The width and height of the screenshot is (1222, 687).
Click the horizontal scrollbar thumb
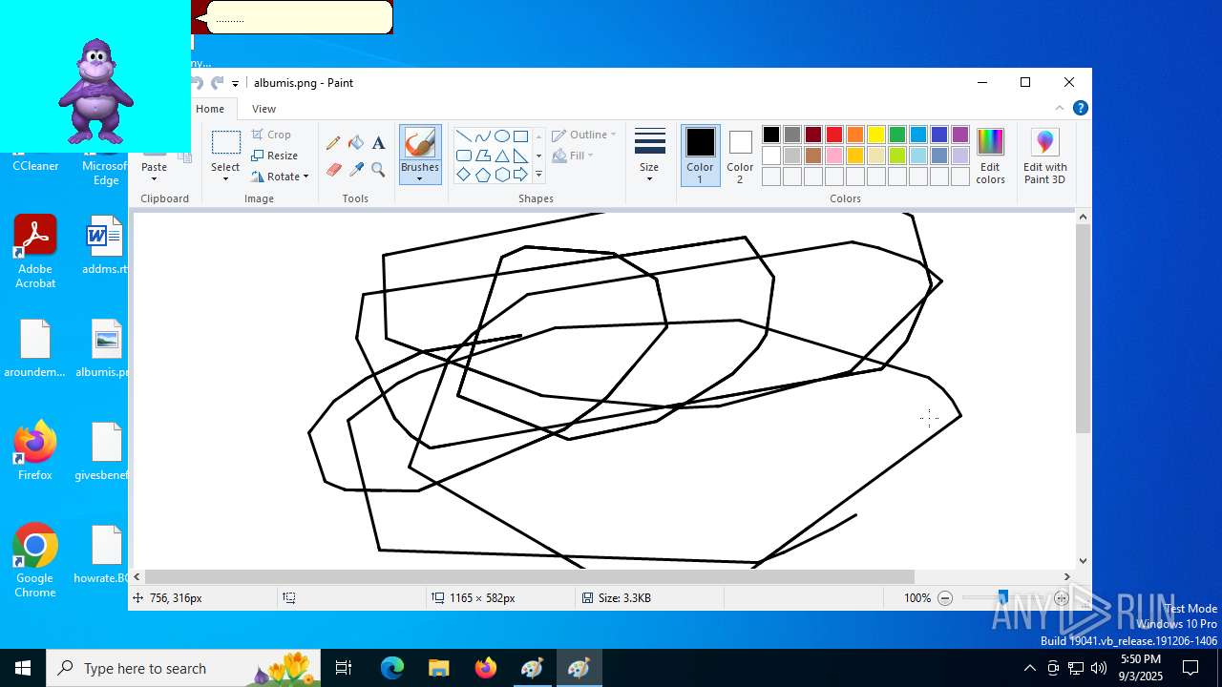(529, 576)
